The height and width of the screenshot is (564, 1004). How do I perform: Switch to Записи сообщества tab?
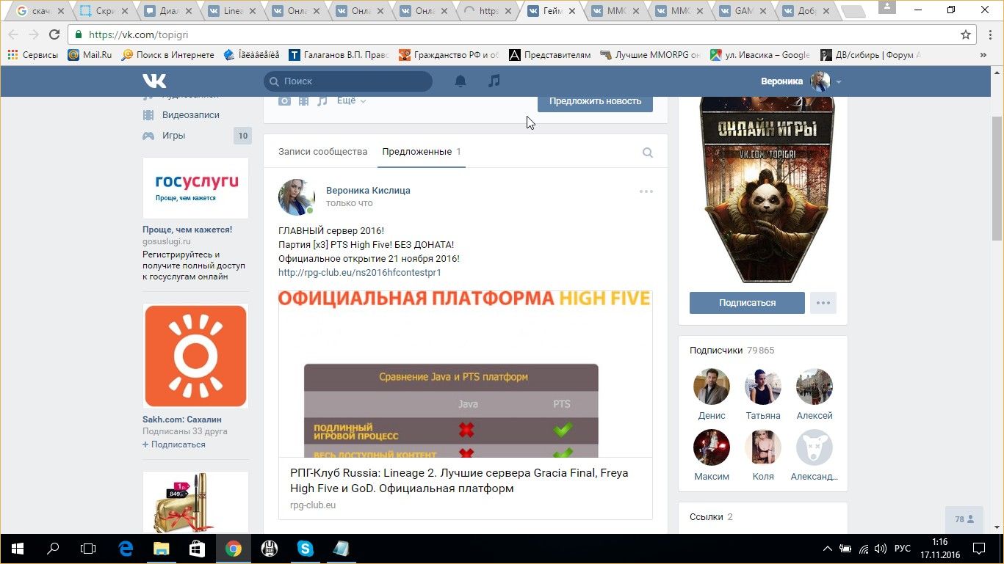pyautogui.click(x=322, y=152)
